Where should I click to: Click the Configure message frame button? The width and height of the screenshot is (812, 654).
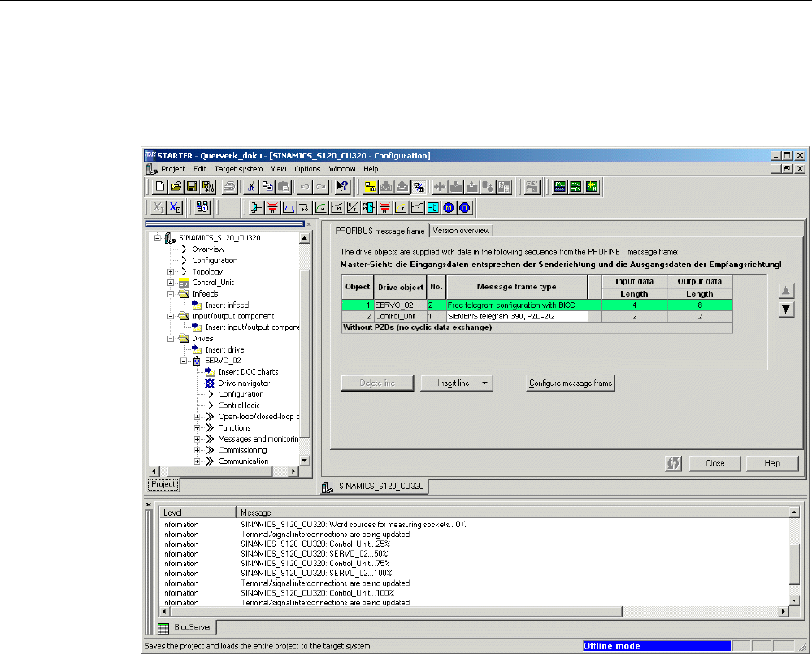tap(571, 383)
